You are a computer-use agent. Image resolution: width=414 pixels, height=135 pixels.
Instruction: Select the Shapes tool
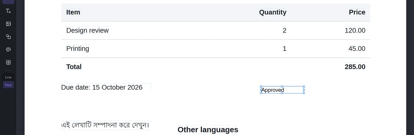pyautogui.click(x=8, y=37)
